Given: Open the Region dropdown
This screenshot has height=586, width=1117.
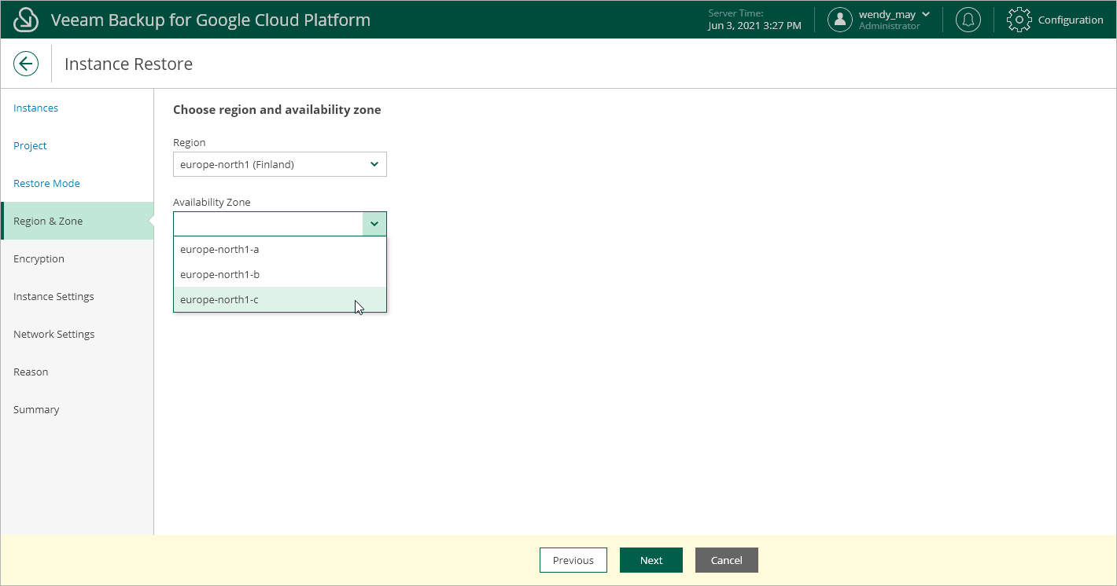Looking at the screenshot, I should coord(280,164).
